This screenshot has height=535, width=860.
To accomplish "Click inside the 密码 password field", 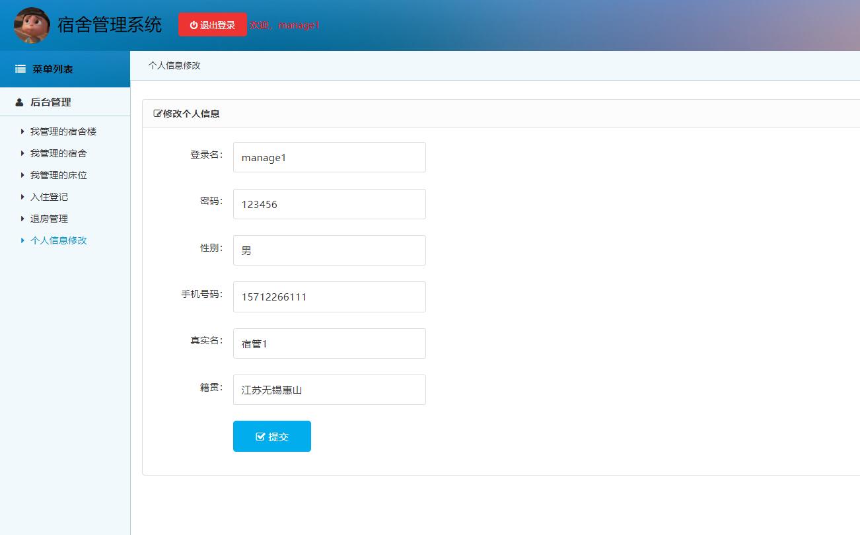I will coord(329,203).
